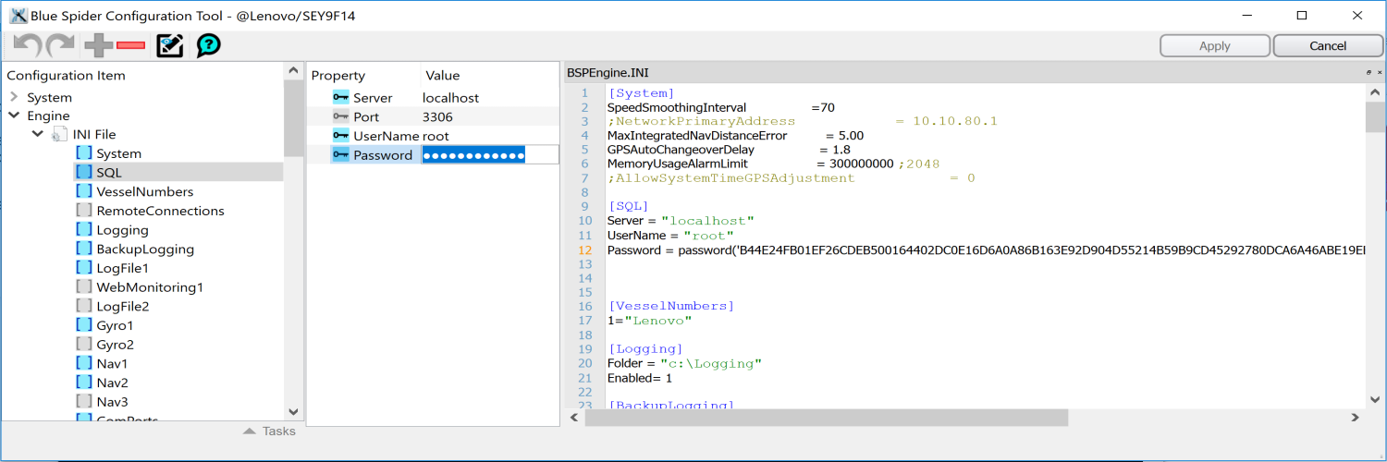Click the BSPEngine.INI panel title
1387x462 pixels.
[608, 72]
